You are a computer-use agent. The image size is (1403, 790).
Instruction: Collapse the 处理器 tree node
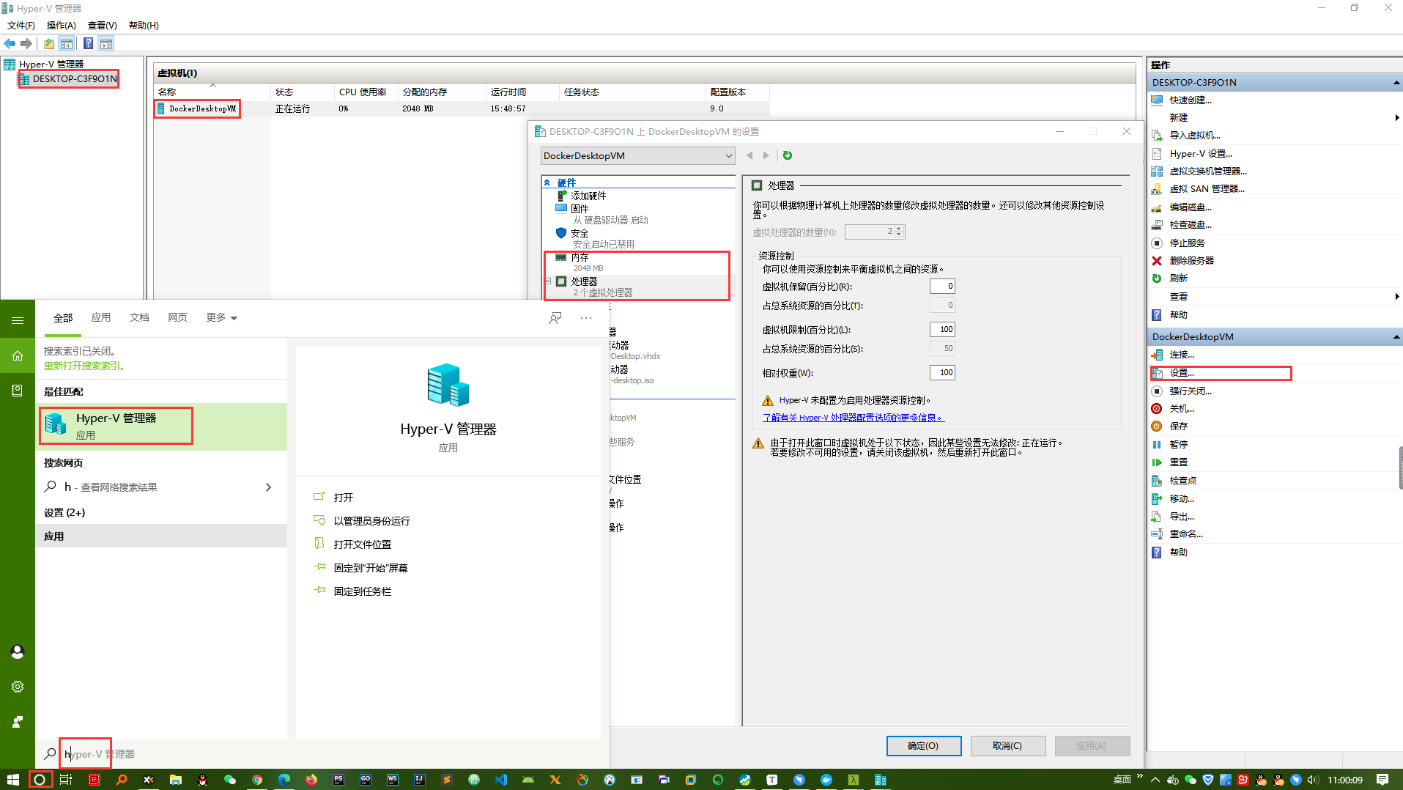pos(548,281)
